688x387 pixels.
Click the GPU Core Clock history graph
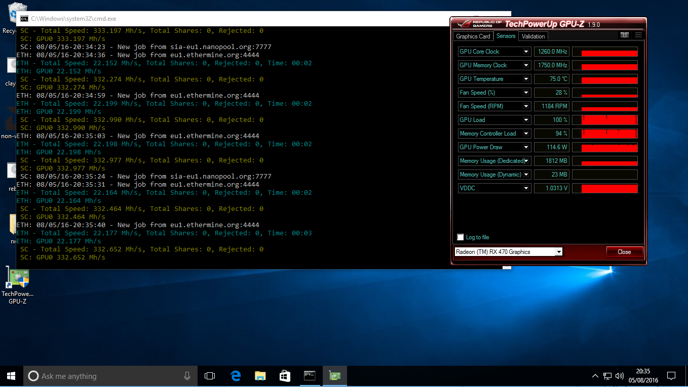605,52
